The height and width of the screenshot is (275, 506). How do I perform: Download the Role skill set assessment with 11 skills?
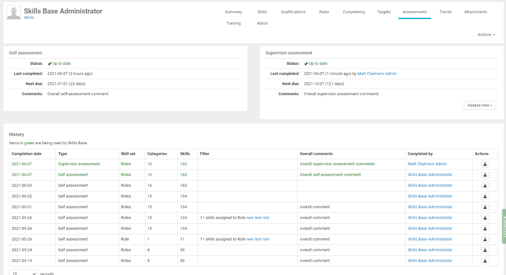(x=485, y=239)
